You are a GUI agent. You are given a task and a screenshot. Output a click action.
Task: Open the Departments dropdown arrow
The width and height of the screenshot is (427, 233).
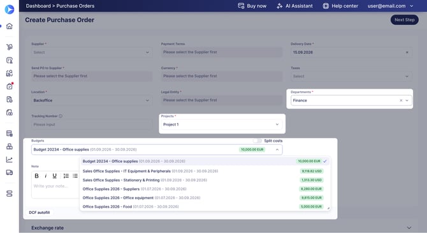pos(407,100)
